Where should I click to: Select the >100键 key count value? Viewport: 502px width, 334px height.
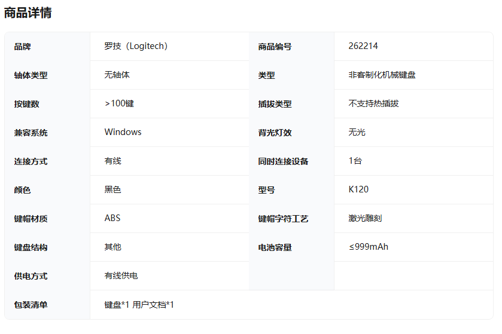[x=119, y=103]
